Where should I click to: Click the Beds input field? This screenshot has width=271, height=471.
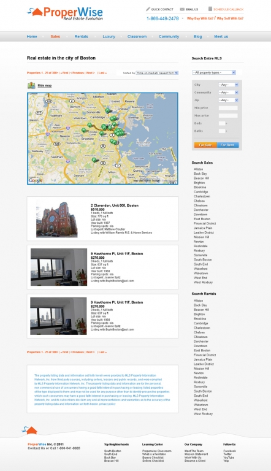point(222,123)
